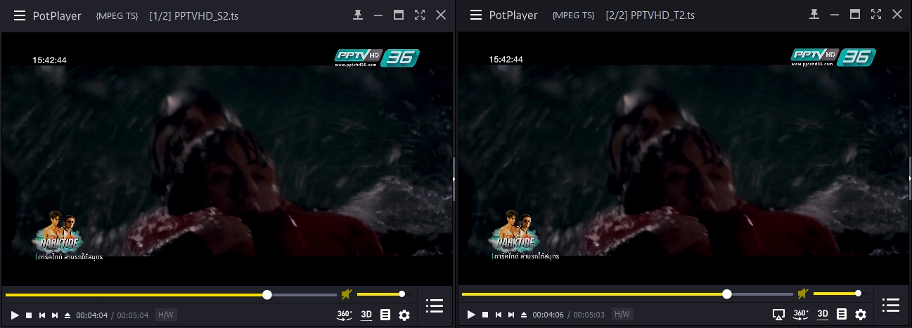Unmute the speaker icon in left player
Viewport: 912px width, 328px height.
[346, 294]
